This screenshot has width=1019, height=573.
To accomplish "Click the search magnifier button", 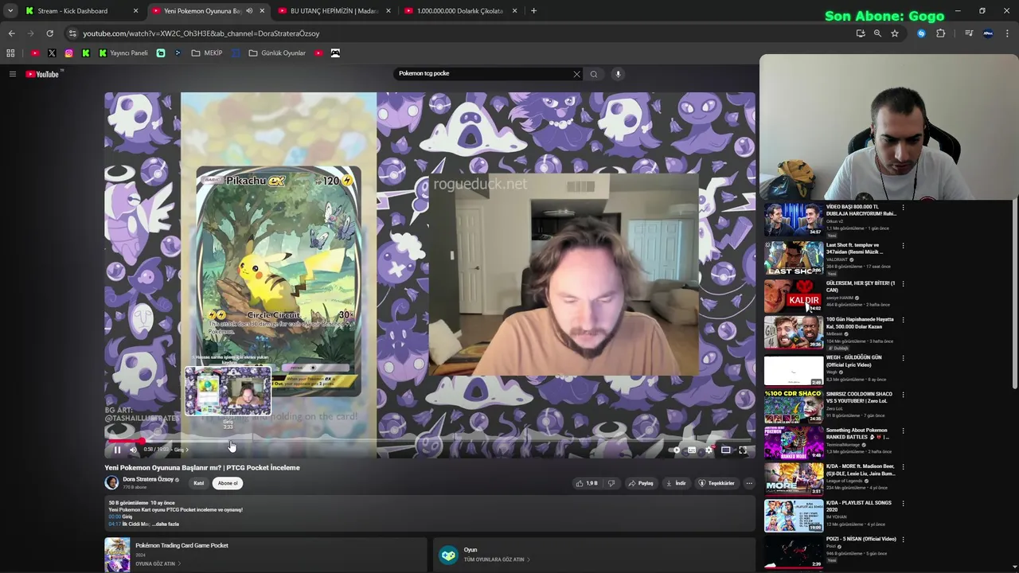I will point(594,74).
